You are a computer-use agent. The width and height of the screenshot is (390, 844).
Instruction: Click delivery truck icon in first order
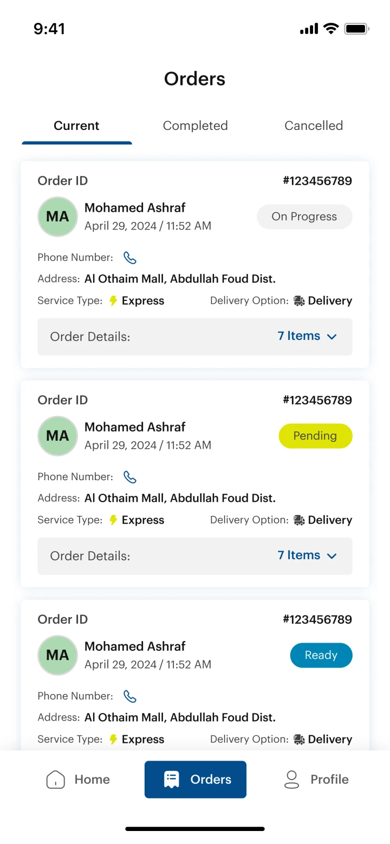pos(299,301)
